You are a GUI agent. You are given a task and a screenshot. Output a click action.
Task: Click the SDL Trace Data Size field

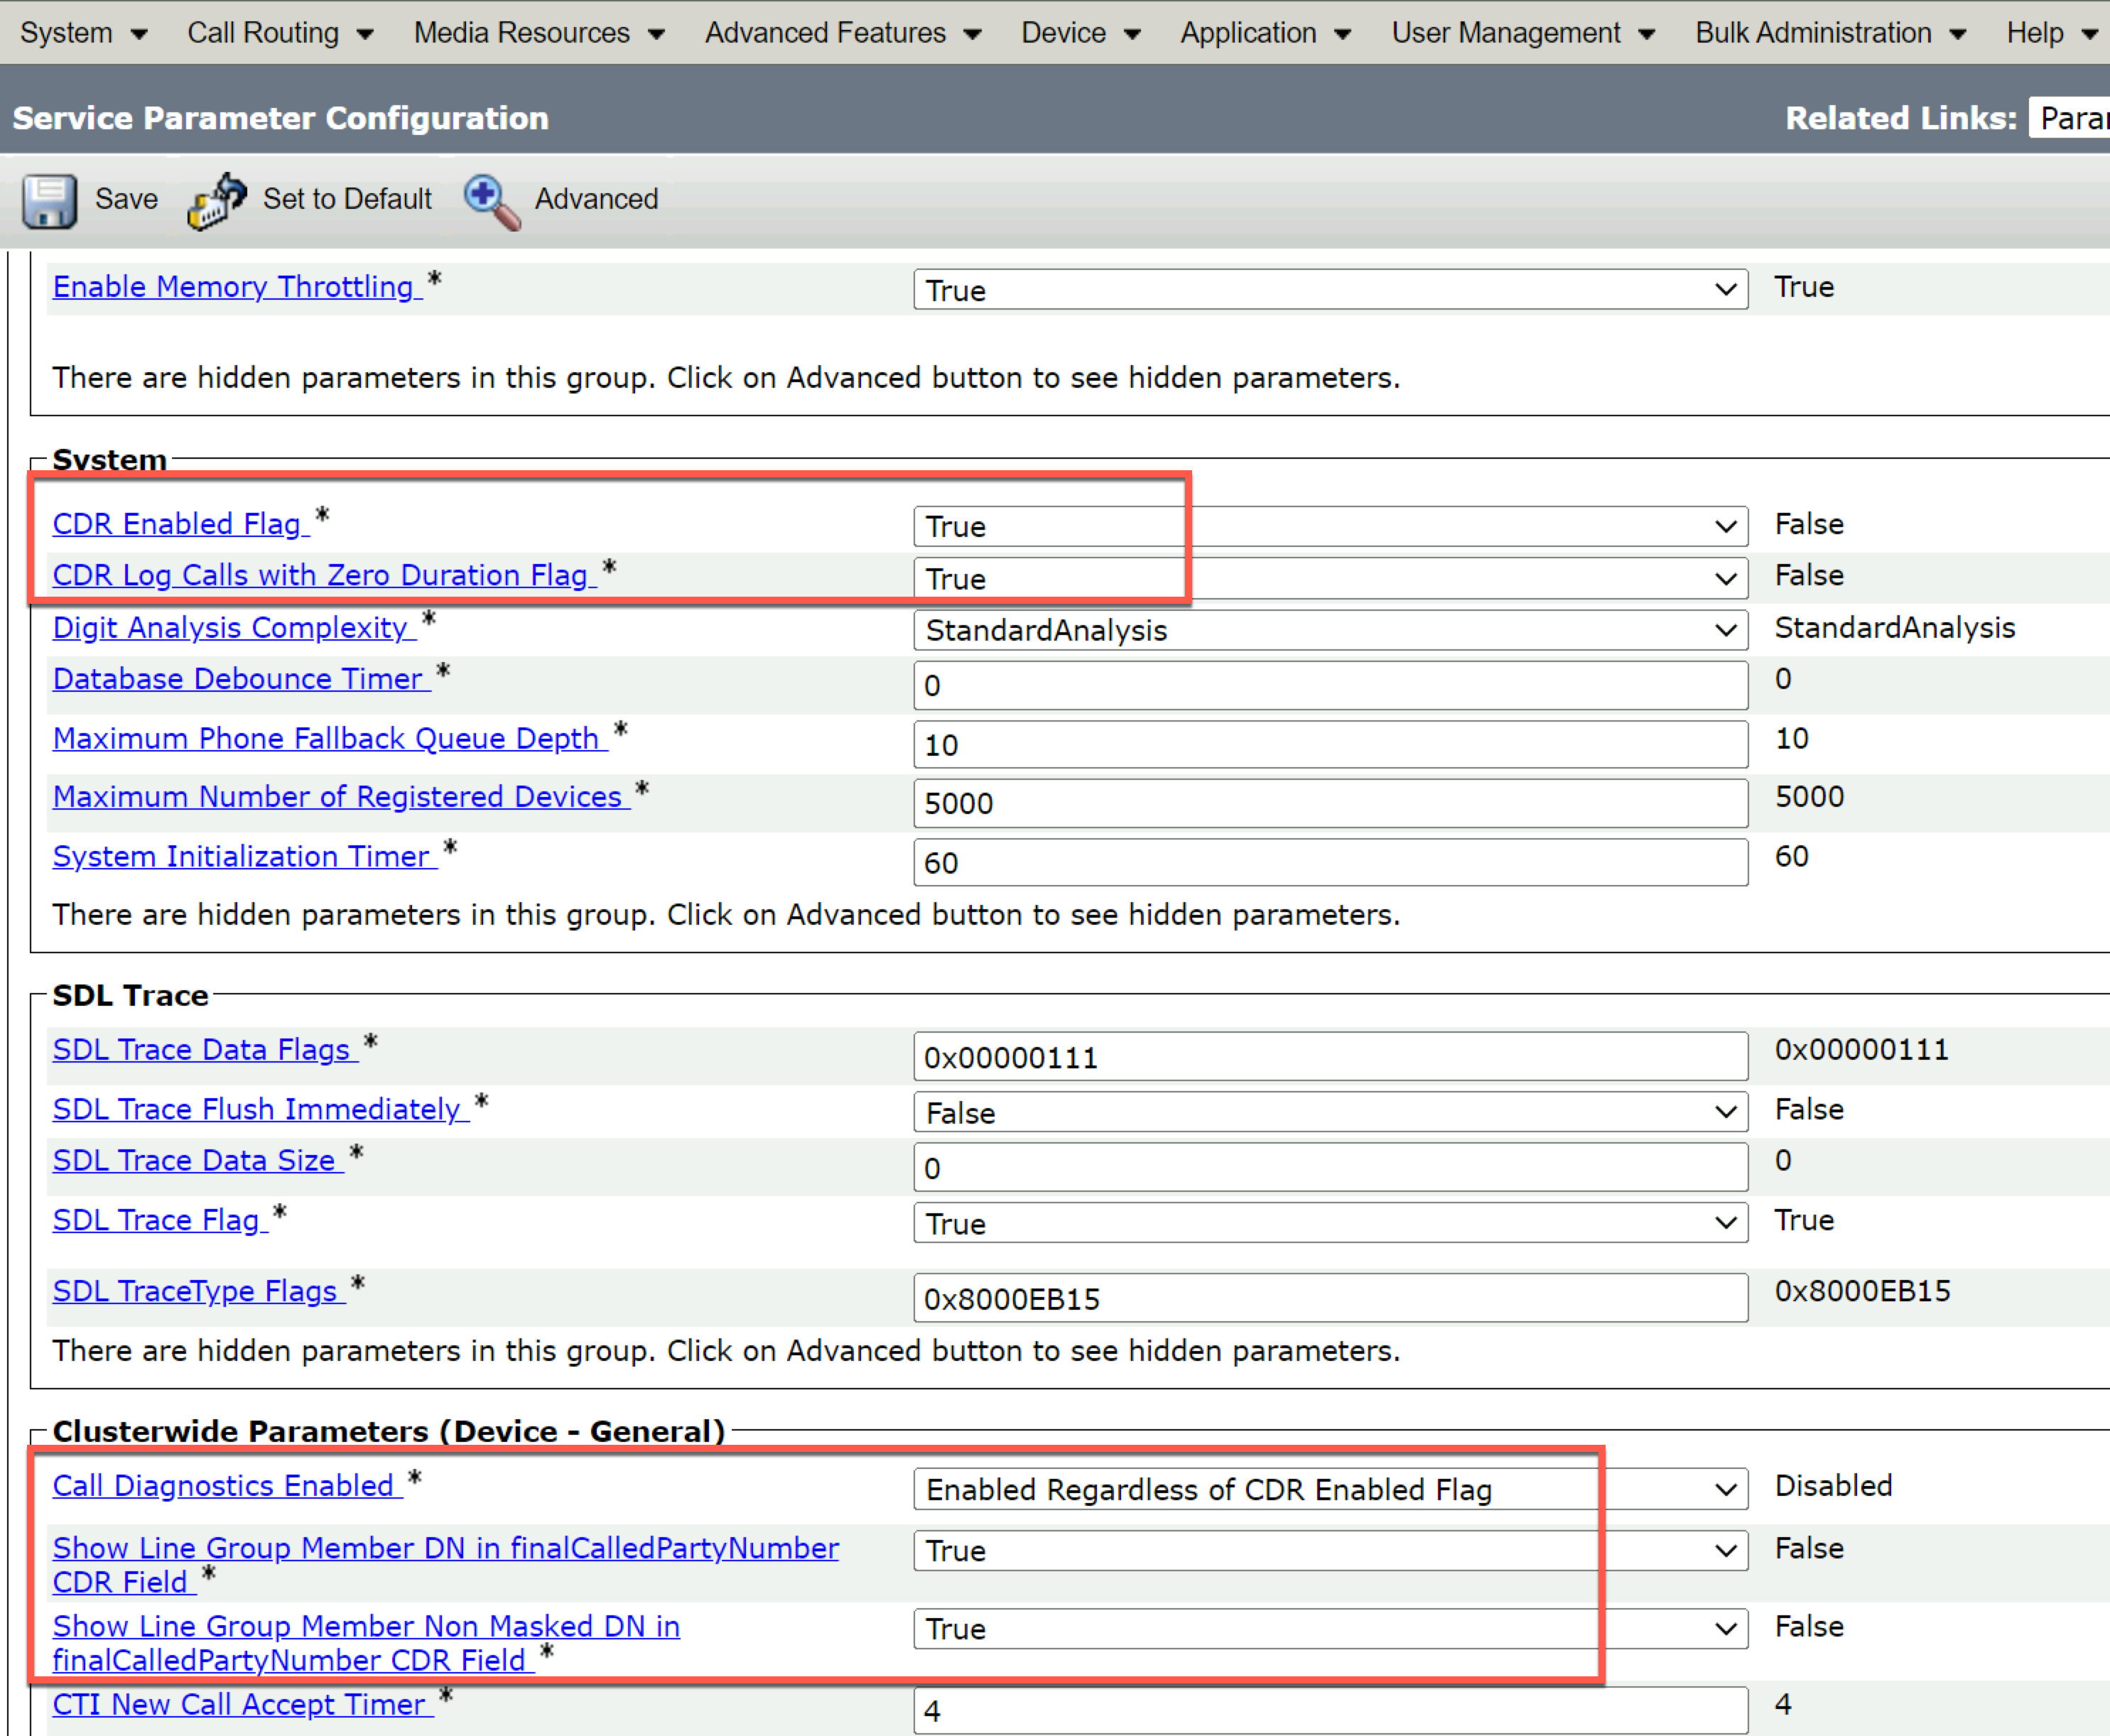(x=1330, y=1167)
